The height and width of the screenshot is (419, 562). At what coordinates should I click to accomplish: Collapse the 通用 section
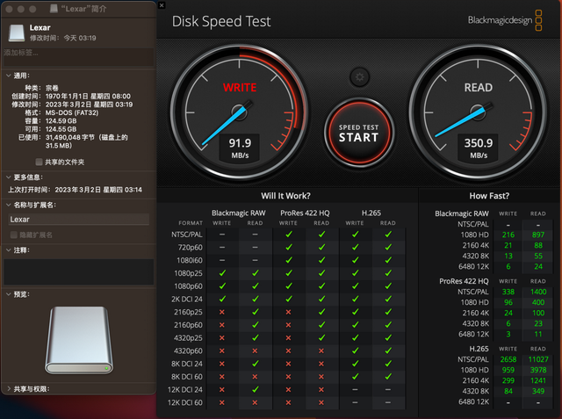click(x=8, y=76)
